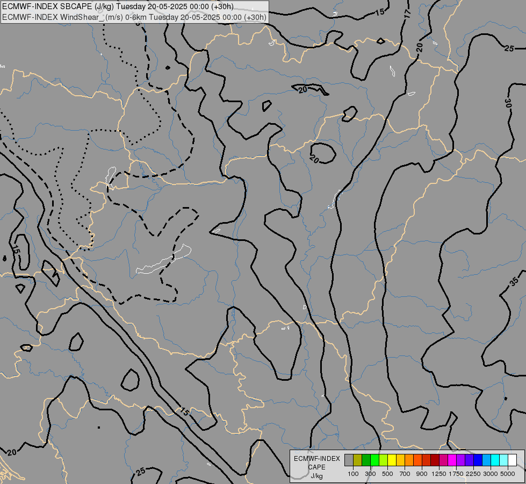The width and height of the screenshot is (526, 484).
Task: Click the 'CAPE' legend label
Action: [317, 467]
